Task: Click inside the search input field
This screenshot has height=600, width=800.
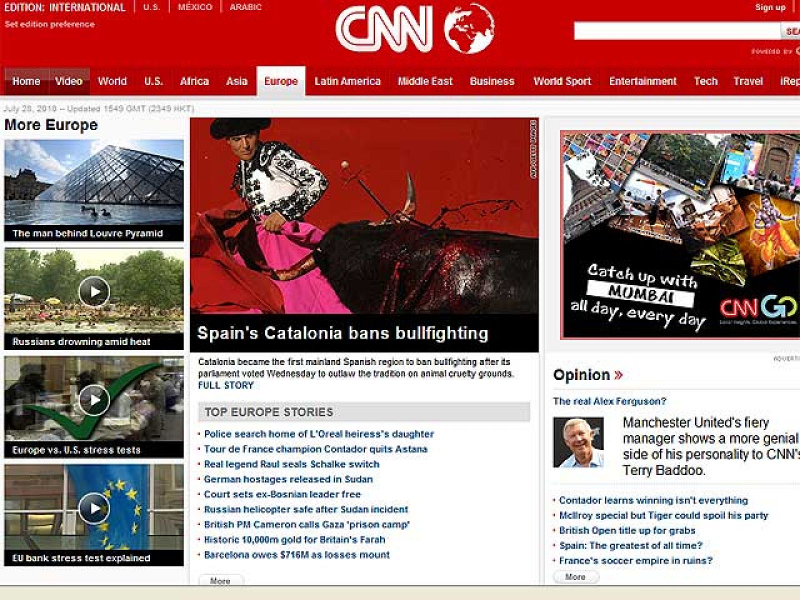Action: point(675,30)
